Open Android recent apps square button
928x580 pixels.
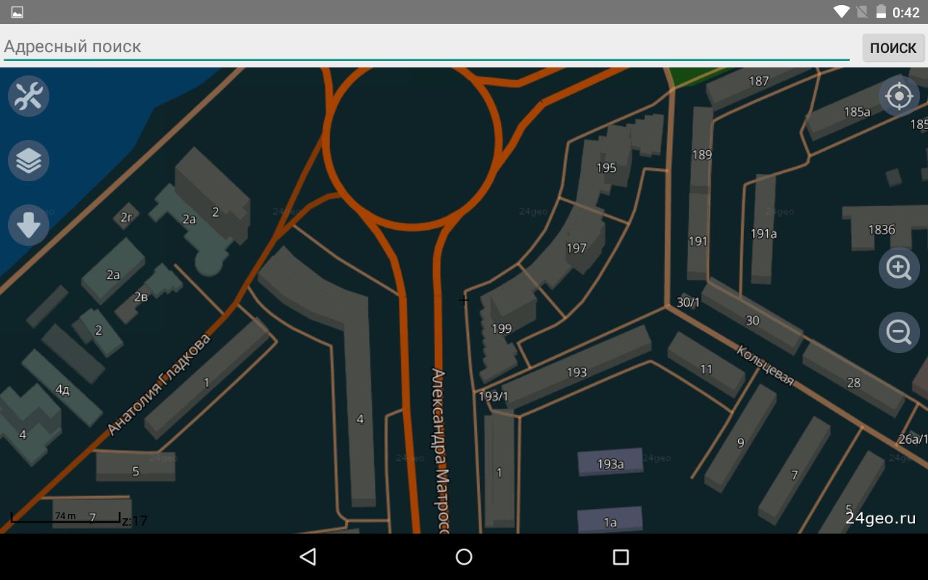click(621, 557)
